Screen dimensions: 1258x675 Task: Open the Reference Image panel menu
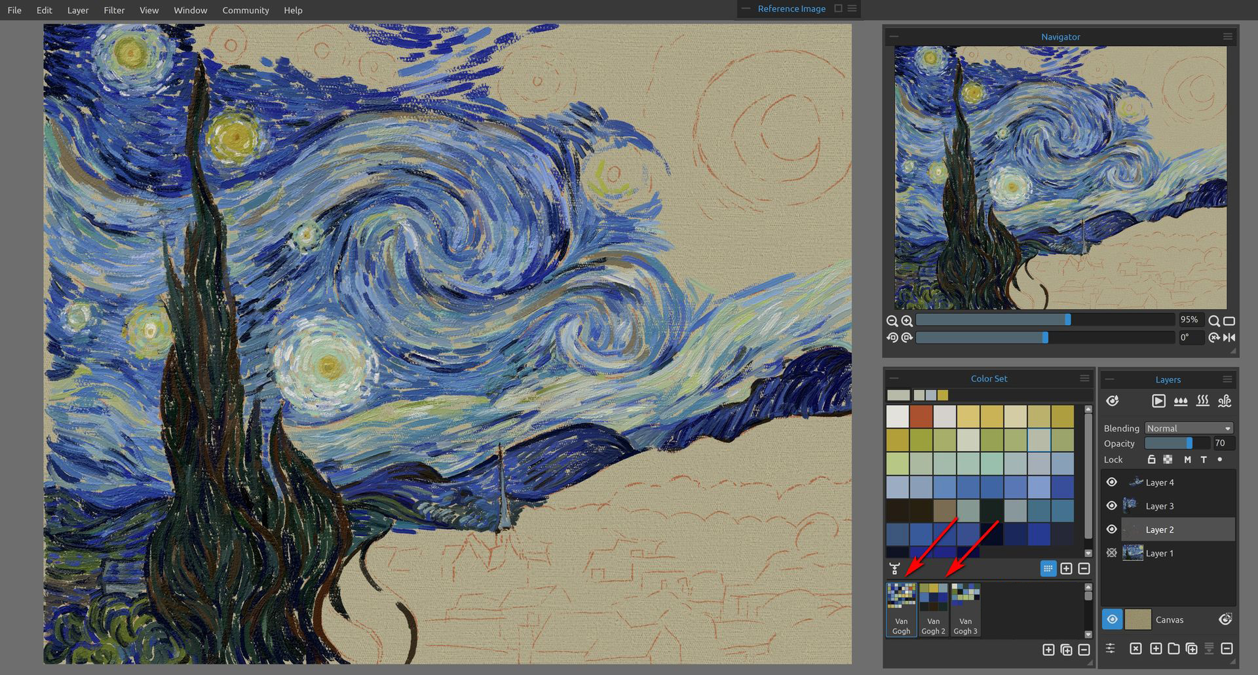[x=852, y=9]
